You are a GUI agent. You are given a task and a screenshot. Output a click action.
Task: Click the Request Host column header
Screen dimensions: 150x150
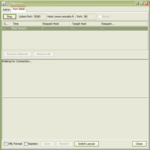[x=55, y=24]
